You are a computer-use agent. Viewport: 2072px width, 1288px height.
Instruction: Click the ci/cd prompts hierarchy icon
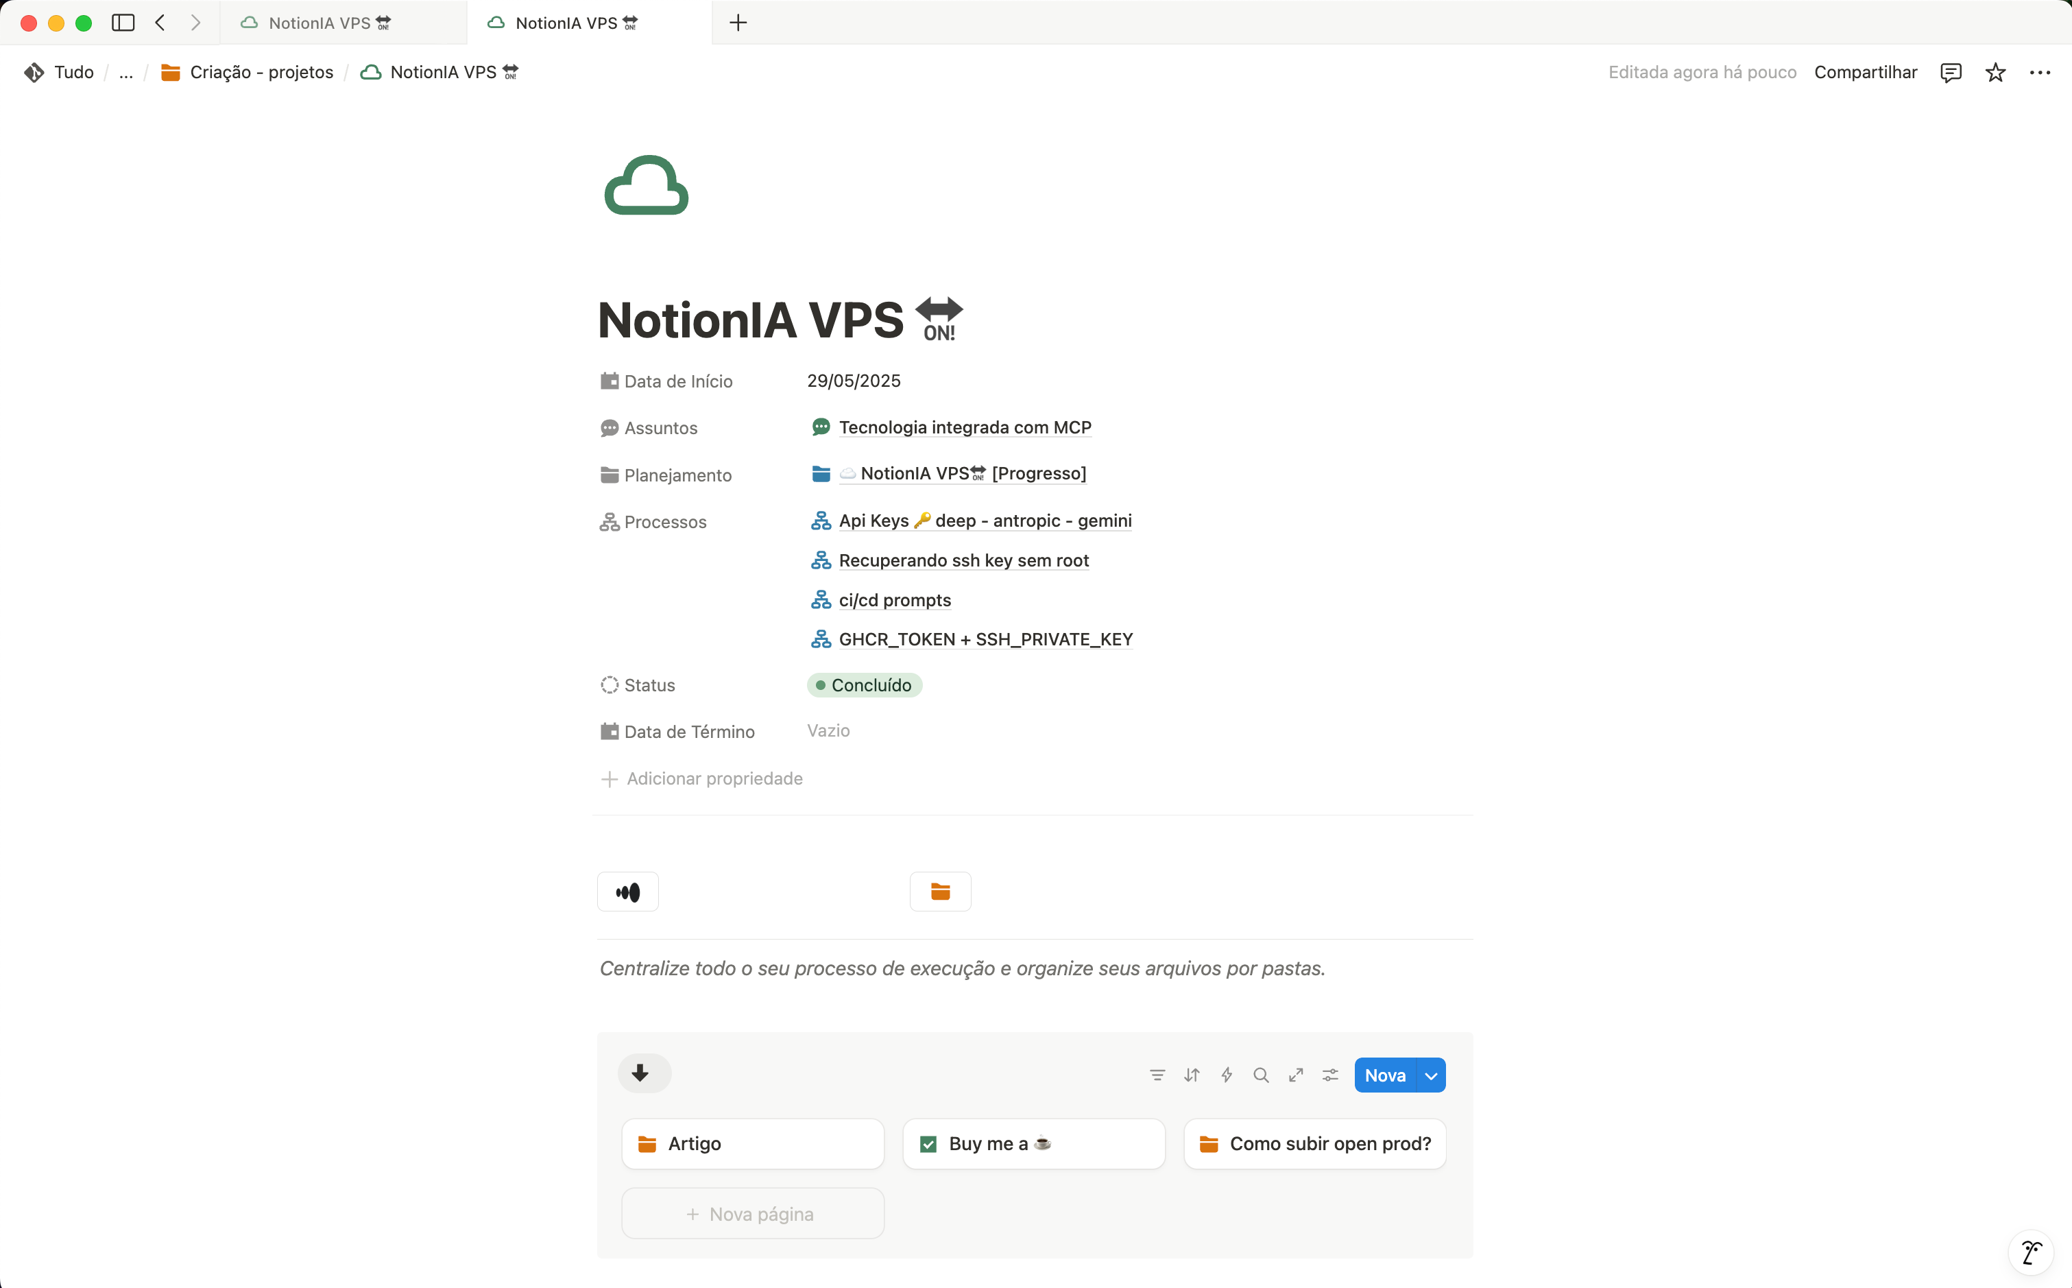click(x=821, y=599)
